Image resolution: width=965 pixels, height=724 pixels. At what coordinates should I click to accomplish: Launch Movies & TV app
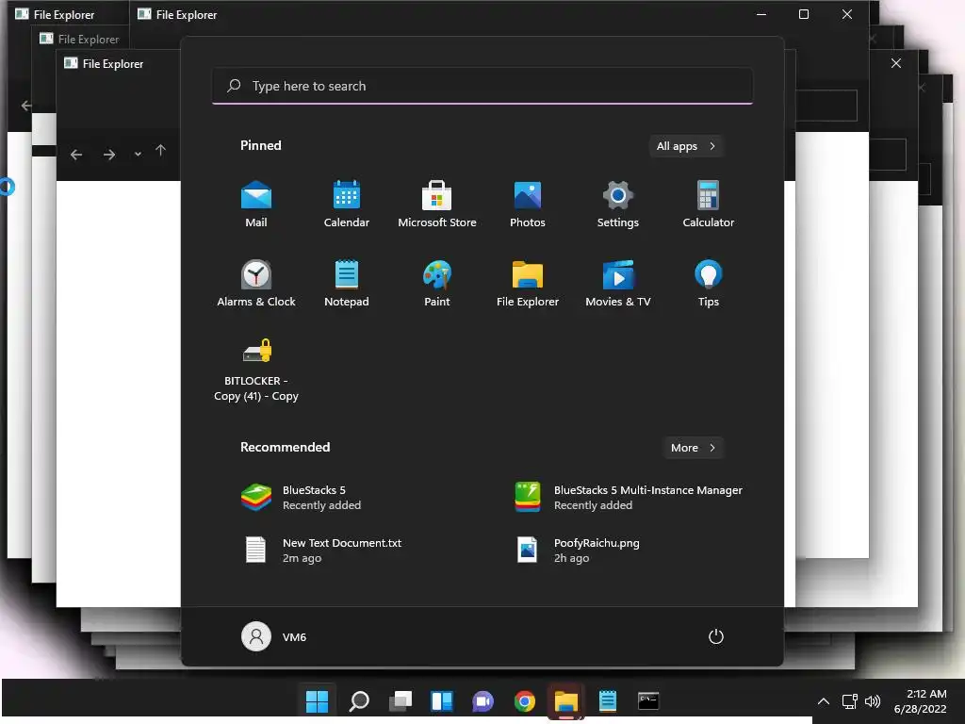point(618,284)
